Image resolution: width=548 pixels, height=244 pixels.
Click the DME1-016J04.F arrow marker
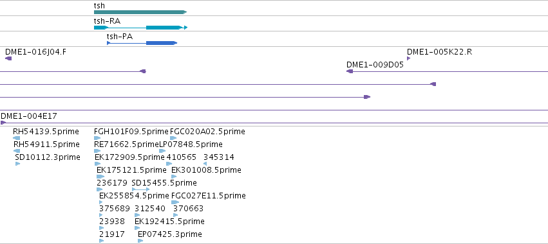tap(8, 58)
